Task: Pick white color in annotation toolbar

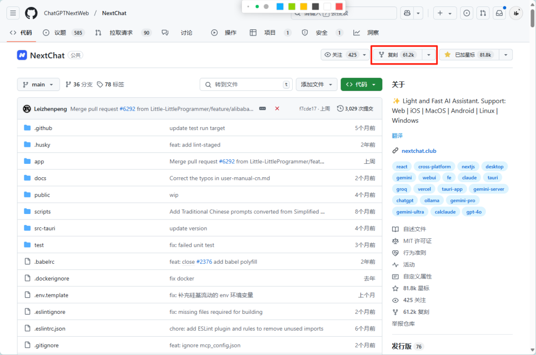Action: (327, 6)
